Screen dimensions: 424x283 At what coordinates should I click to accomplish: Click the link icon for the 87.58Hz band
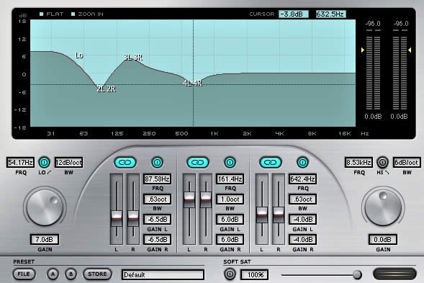click(125, 163)
